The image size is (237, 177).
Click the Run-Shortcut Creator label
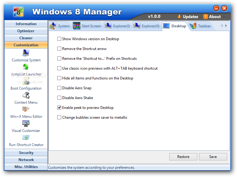coord(26,145)
